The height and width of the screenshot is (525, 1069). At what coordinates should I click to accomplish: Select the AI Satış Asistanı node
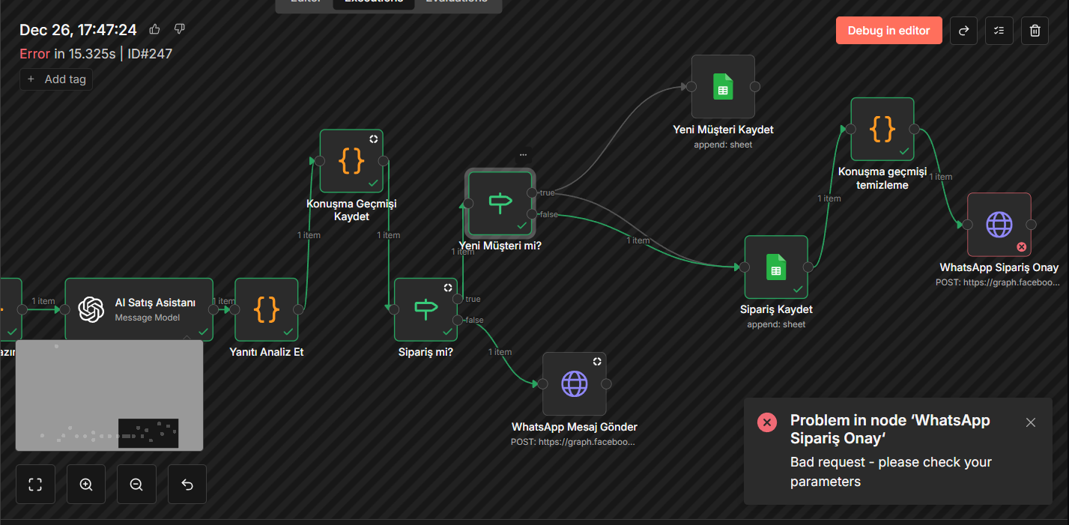tap(139, 309)
